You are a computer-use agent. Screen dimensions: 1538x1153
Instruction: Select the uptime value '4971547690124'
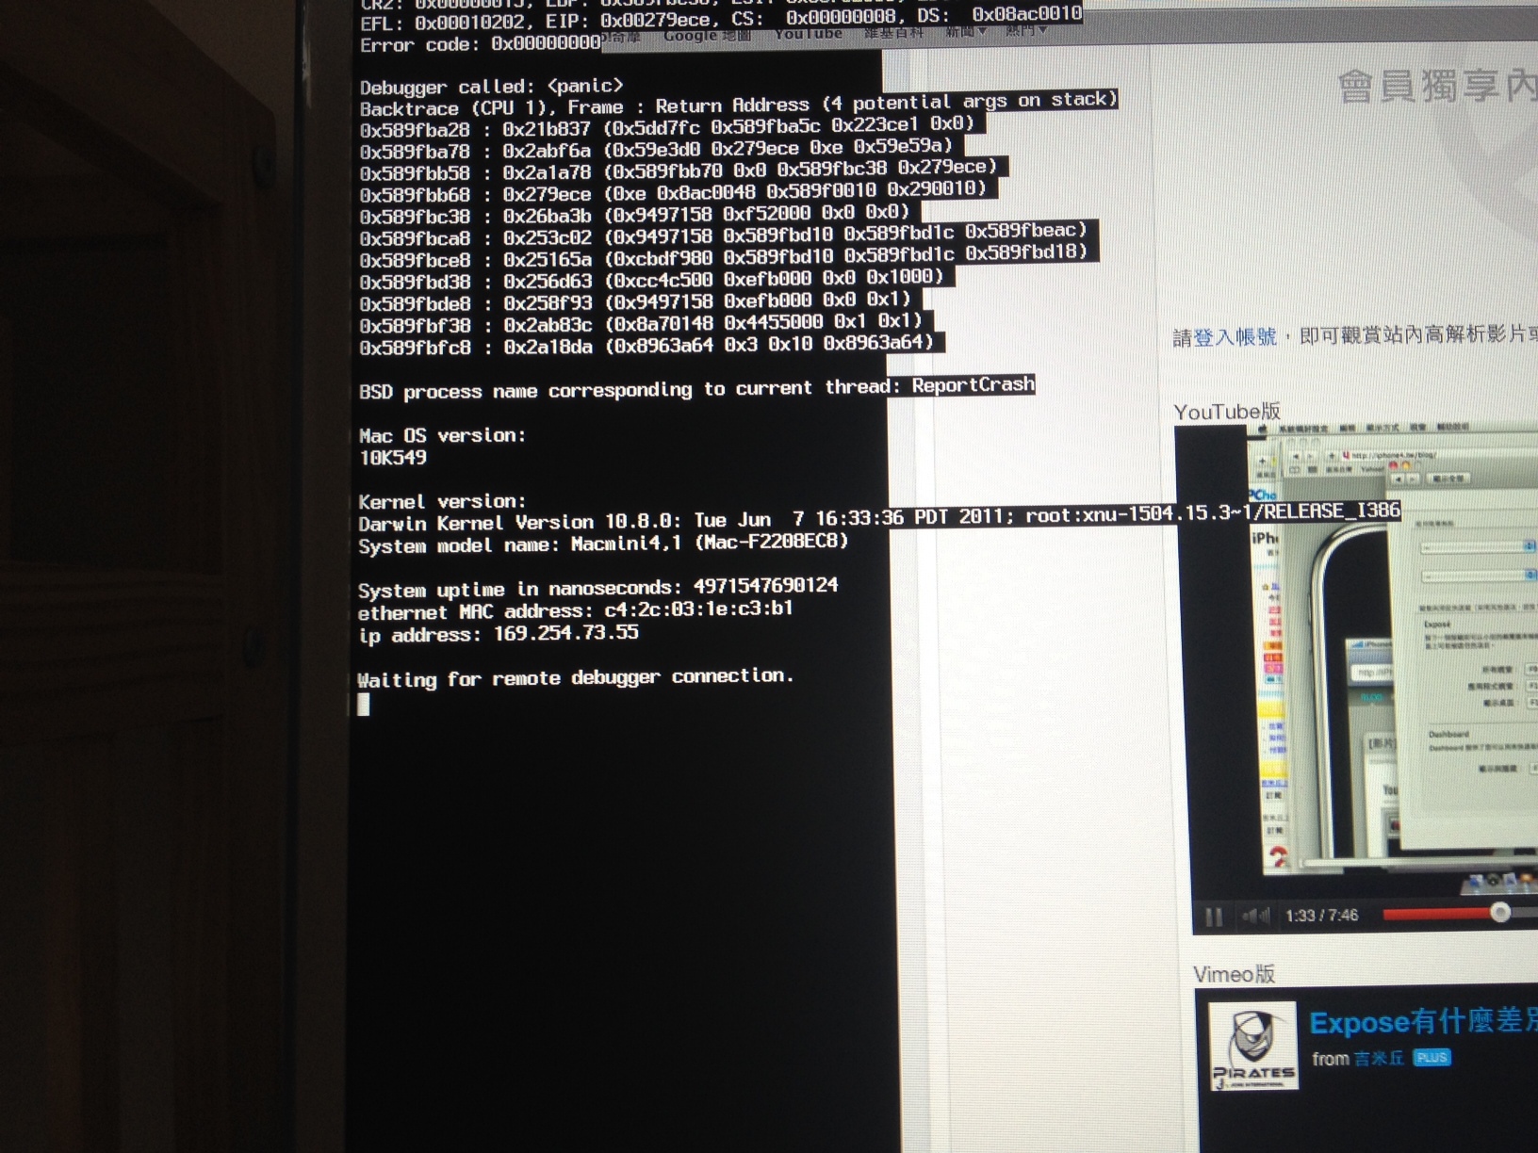(765, 586)
